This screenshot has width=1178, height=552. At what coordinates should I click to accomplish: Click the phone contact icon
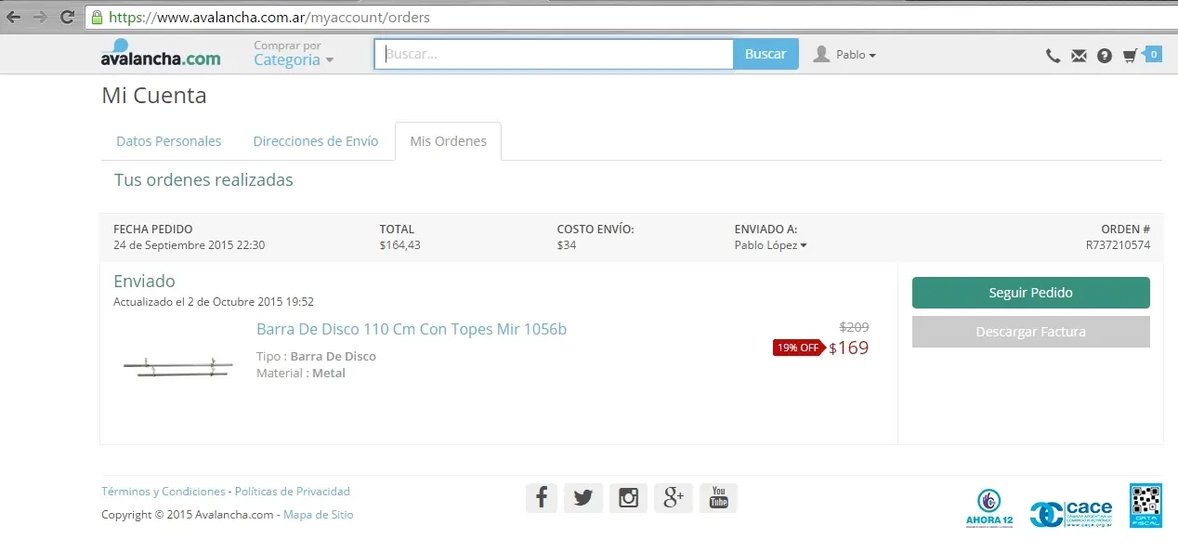pos(1053,56)
